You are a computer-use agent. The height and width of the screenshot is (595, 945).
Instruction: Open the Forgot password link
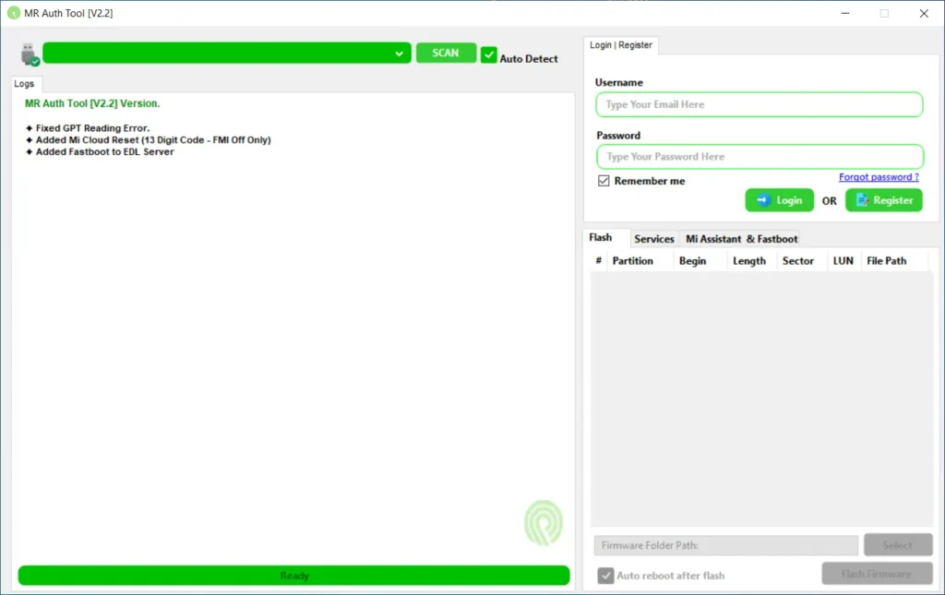click(x=879, y=177)
